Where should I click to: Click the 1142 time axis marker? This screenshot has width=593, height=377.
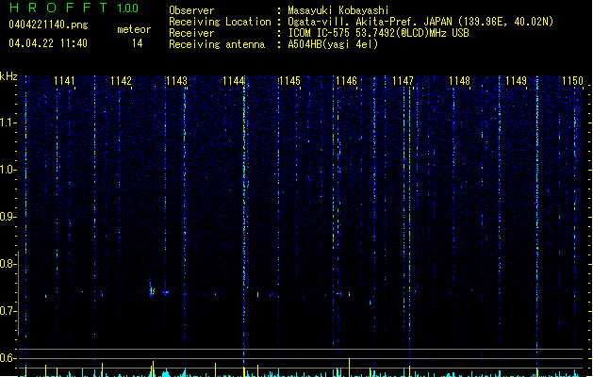(121, 81)
